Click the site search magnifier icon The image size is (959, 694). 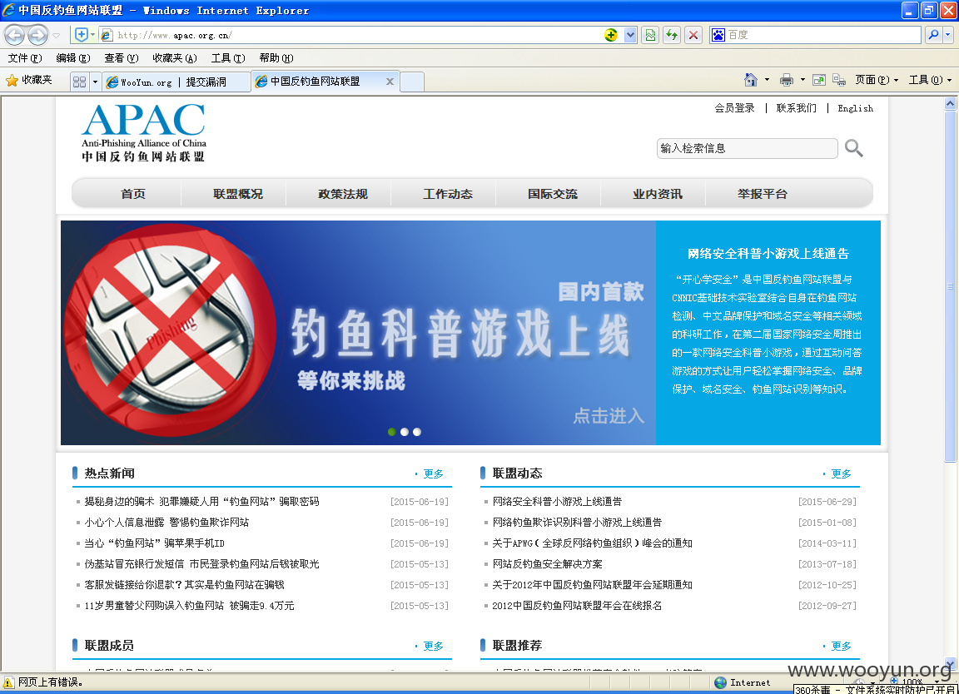click(x=853, y=148)
